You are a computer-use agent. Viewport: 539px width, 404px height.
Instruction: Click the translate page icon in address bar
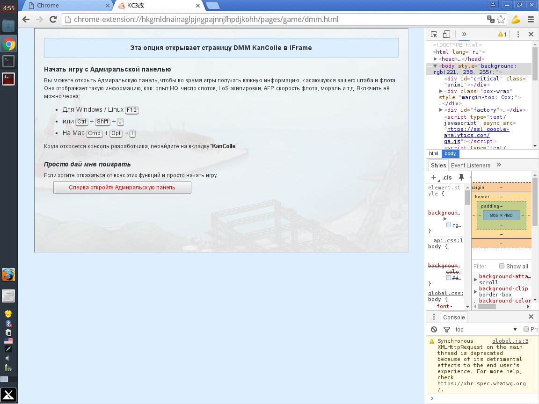coord(490,19)
